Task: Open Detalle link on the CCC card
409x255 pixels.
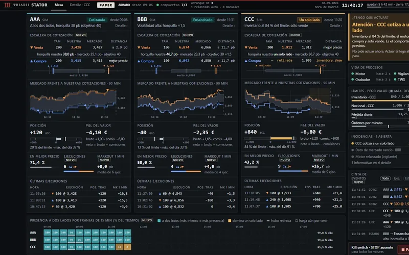Action: coord(336,25)
